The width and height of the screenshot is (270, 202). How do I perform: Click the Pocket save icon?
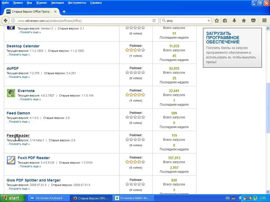coord(253,21)
